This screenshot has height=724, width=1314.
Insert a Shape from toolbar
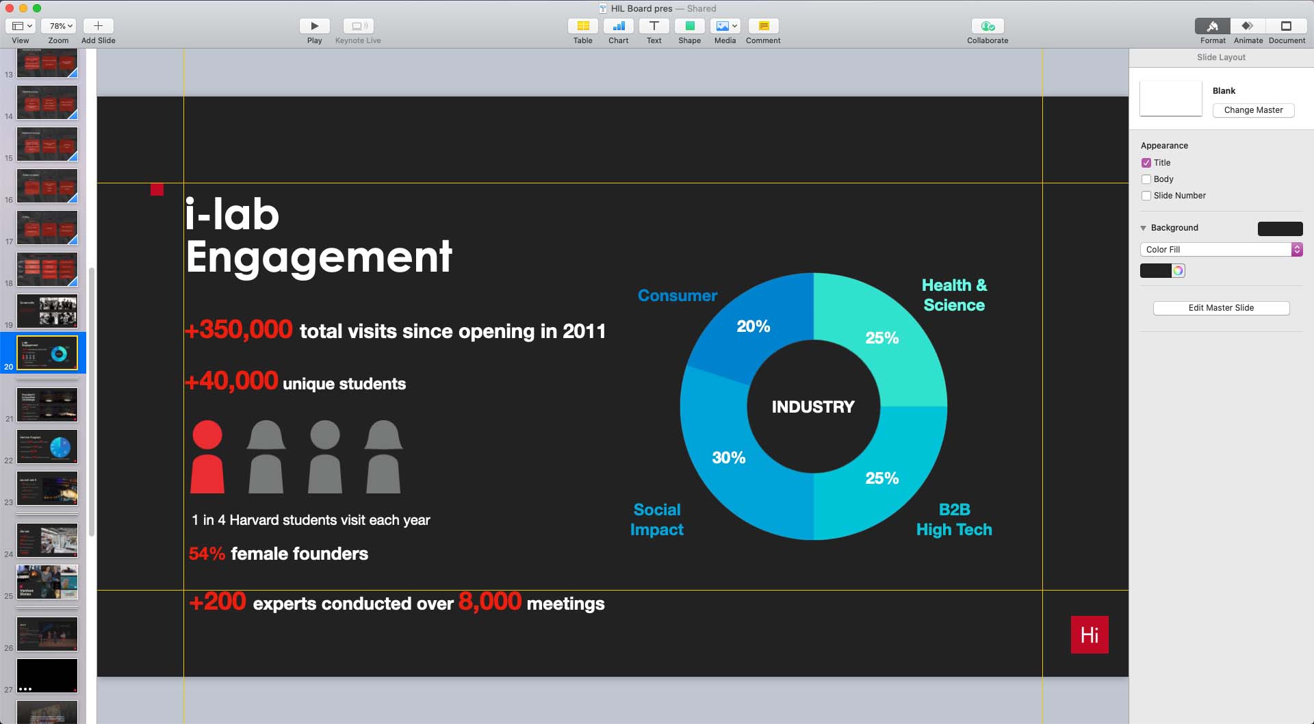coord(689,26)
